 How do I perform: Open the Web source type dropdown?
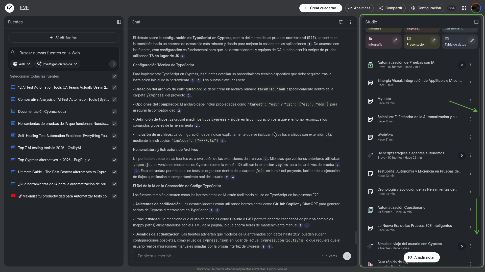(22, 64)
